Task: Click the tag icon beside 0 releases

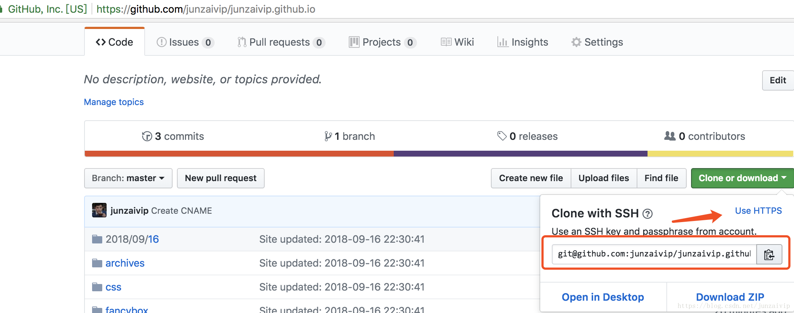Action: 502,136
